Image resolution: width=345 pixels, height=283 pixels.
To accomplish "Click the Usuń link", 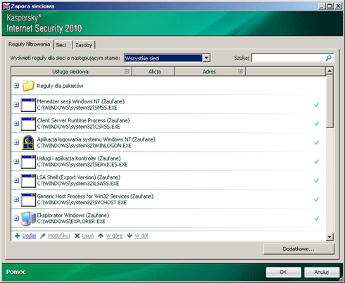I will [x=88, y=236].
